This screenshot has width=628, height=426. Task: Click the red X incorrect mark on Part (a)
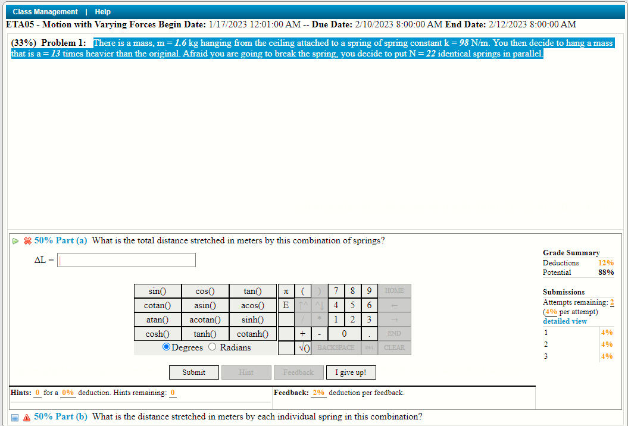(x=27, y=240)
